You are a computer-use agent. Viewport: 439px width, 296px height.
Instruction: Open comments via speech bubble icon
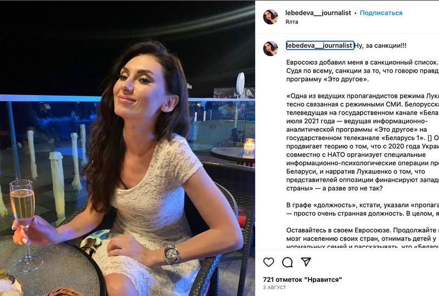point(287,262)
